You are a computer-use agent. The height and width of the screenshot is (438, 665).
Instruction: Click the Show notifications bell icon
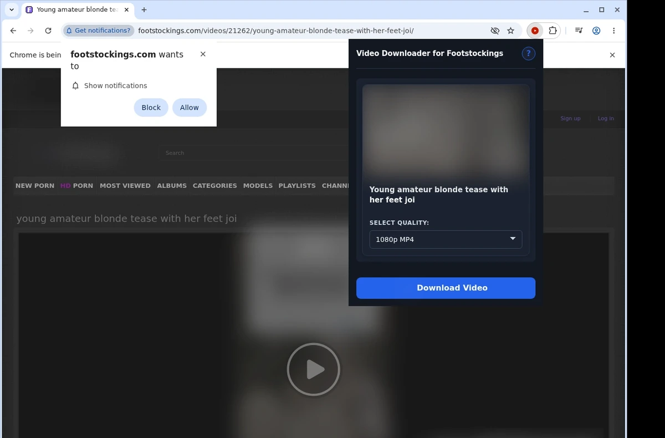pyautogui.click(x=76, y=86)
